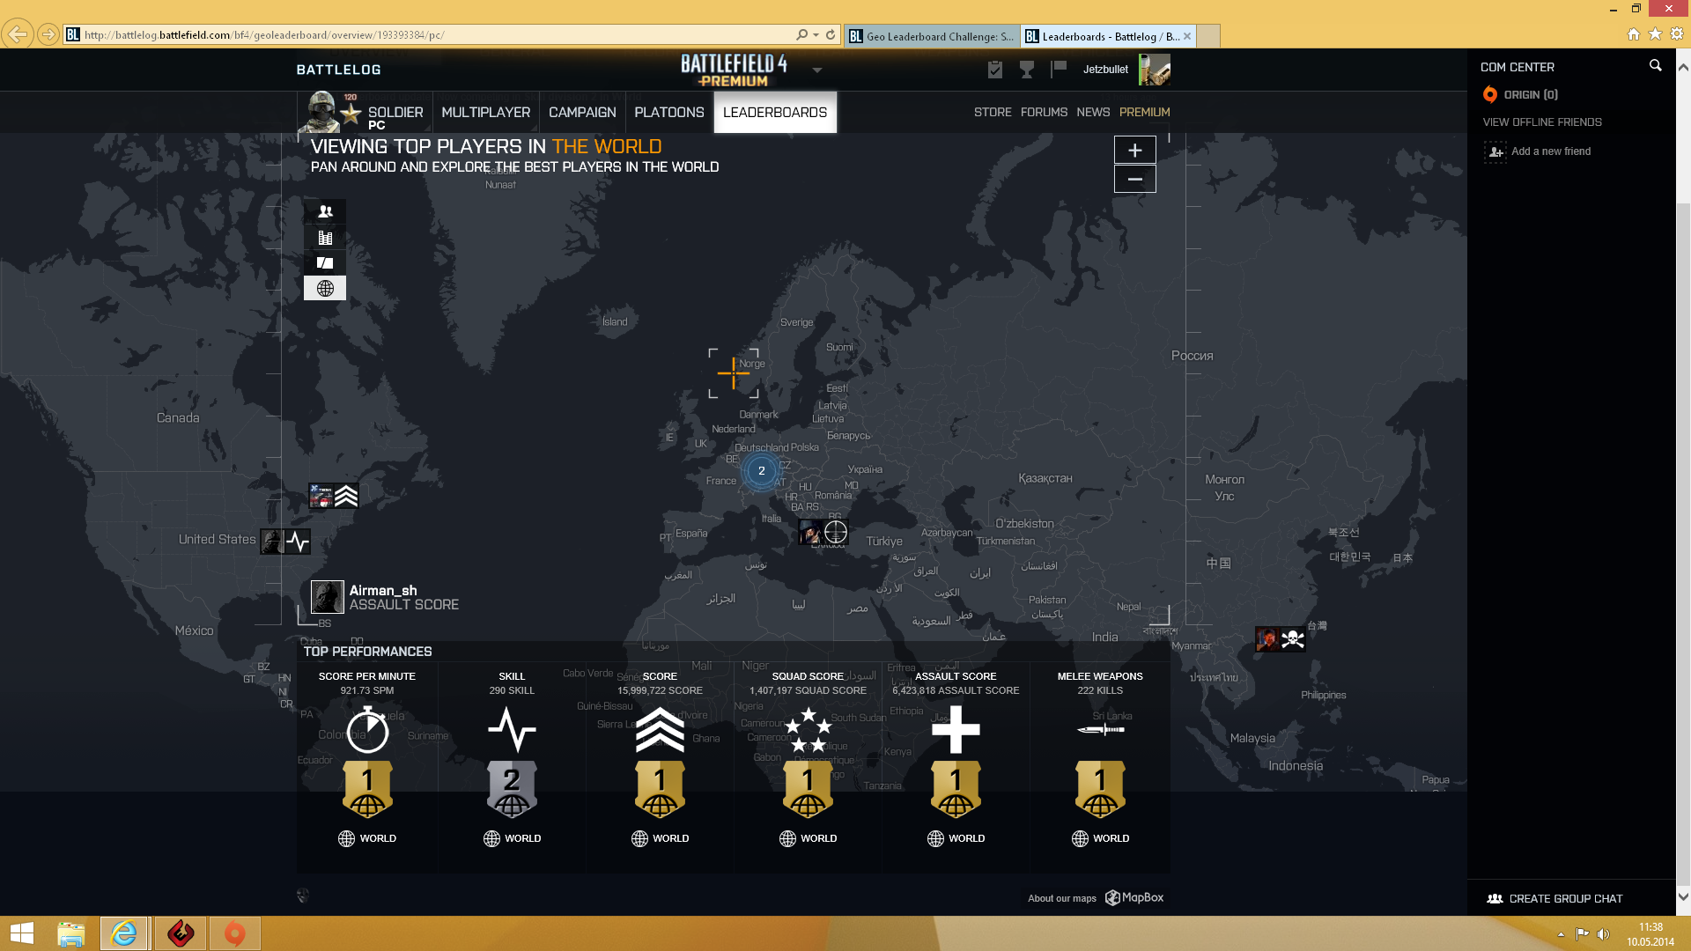Open the Windows Start button
Viewport: 1691px width, 951px height.
click(21, 933)
